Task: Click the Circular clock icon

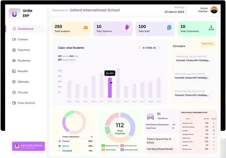Action: pyautogui.click(x=14, y=92)
